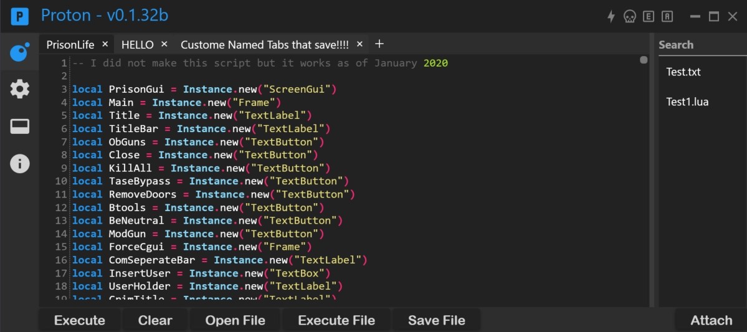The height and width of the screenshot is (332, 747).
Task: Click the "ScreenGui" string literal
Action: click(297, 89)
